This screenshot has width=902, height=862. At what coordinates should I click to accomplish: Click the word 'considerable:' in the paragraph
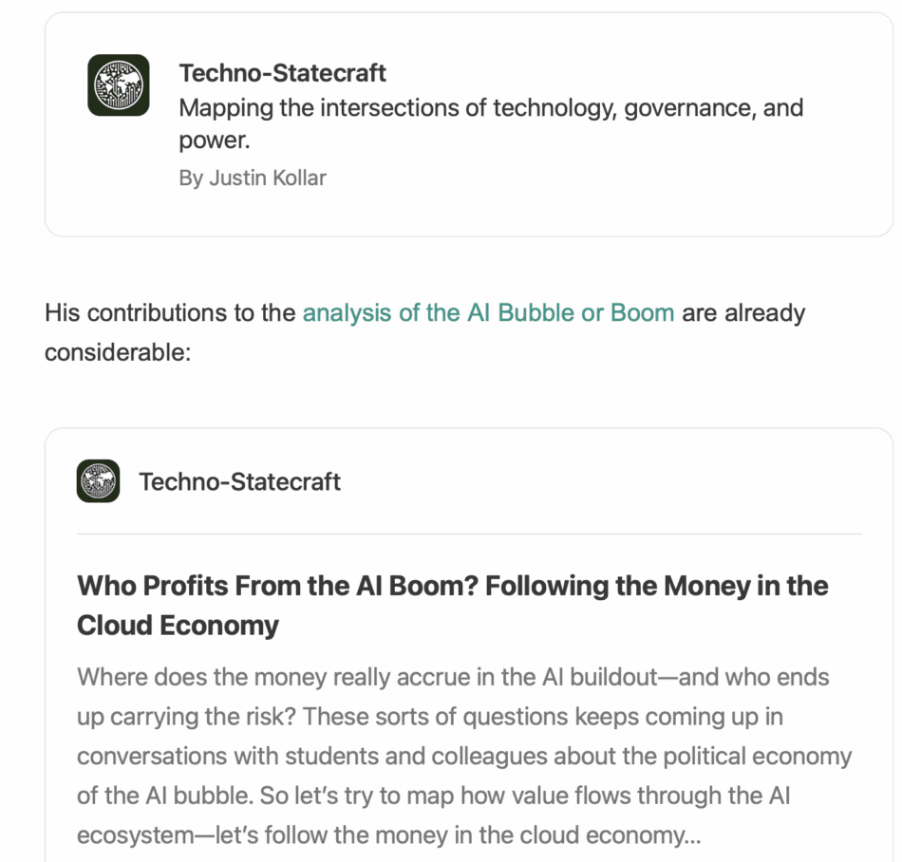(118, 352)
